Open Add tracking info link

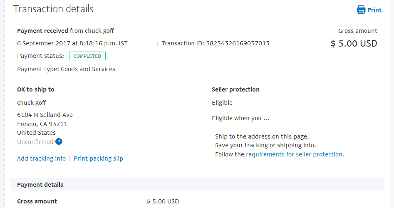[42, 158]
